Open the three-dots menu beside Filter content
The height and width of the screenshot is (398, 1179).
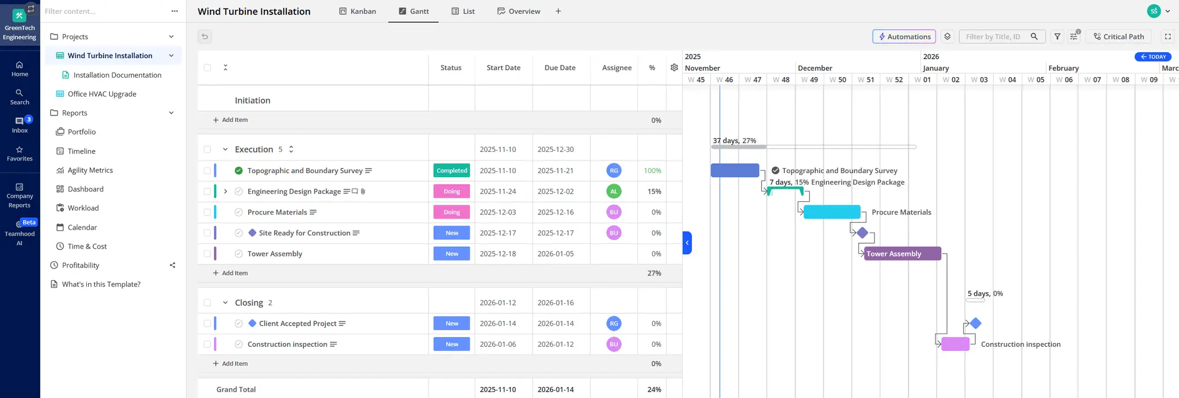[174, 11]
